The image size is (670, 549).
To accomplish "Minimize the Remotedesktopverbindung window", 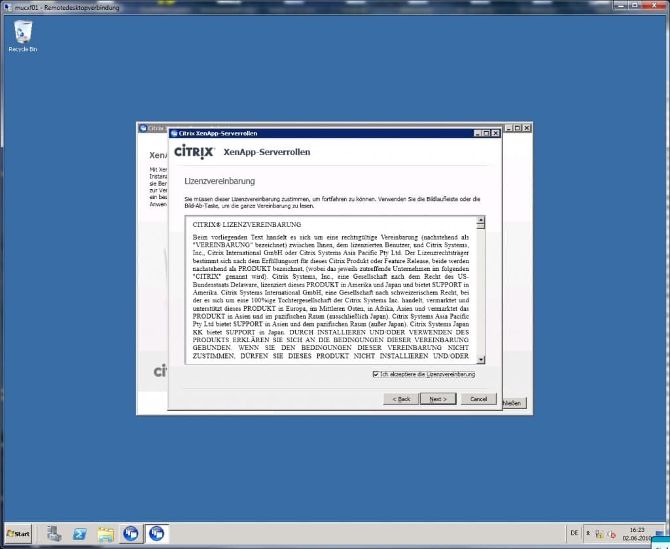I will click(x=621, y=5).
